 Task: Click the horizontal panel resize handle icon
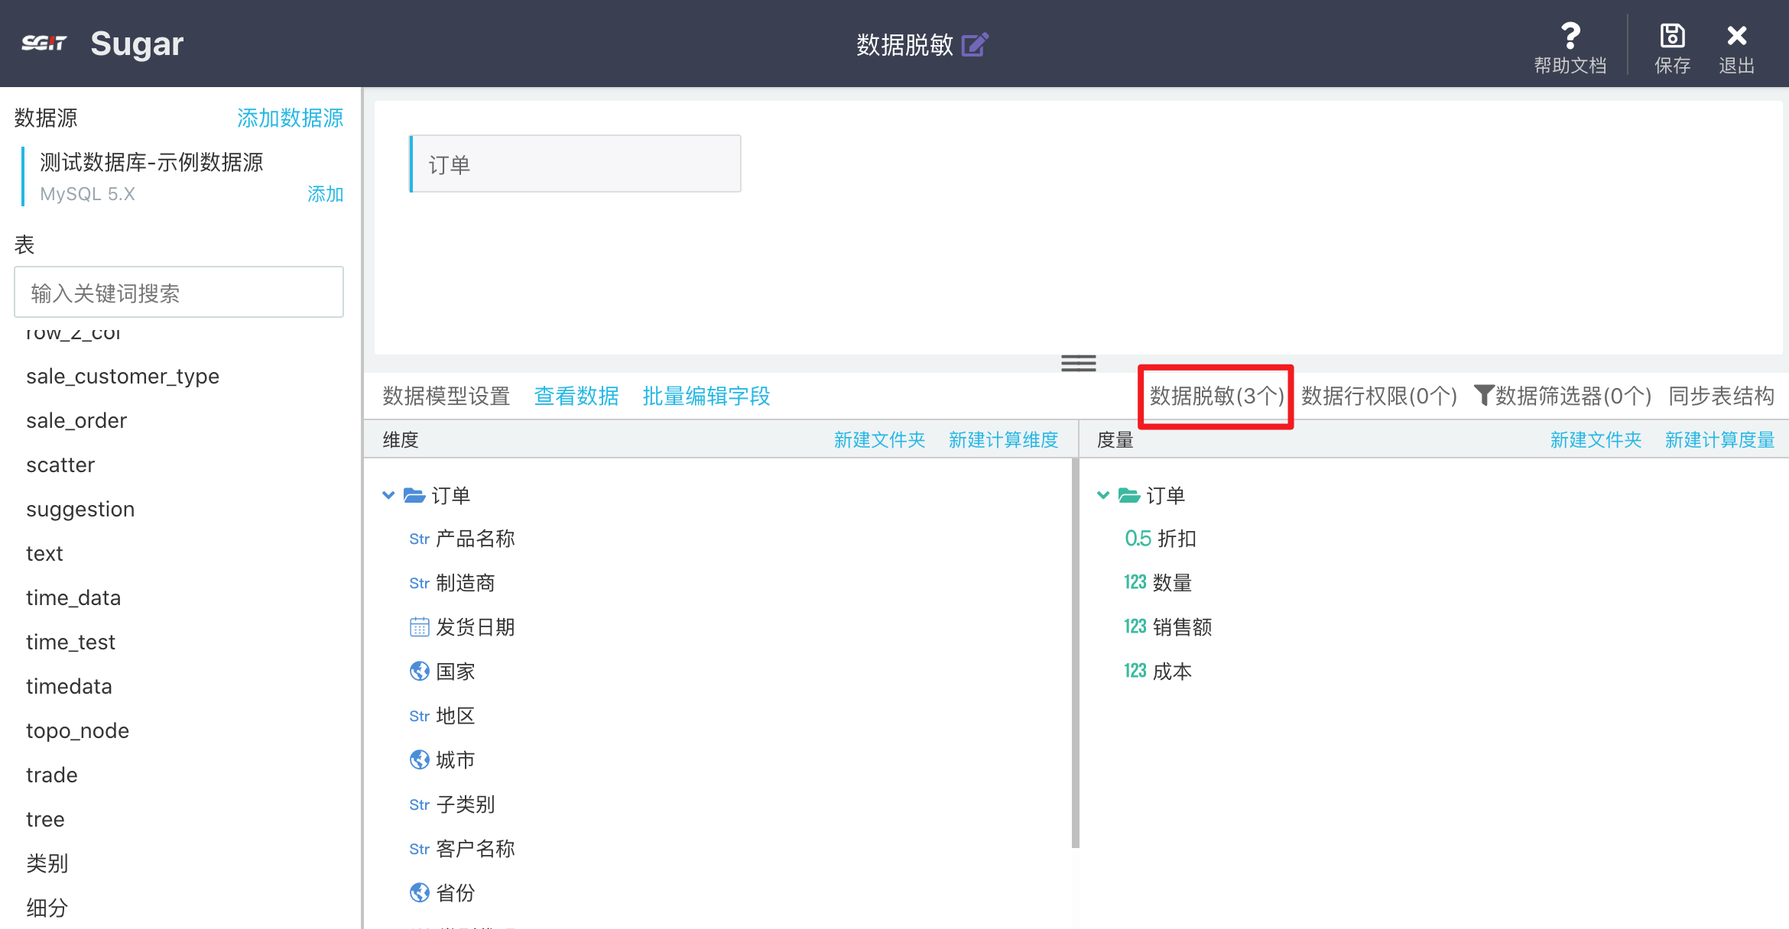[1078, 363]
